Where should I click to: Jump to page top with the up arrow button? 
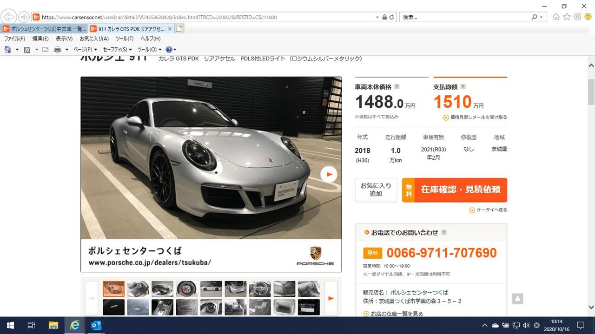(518, 299)
